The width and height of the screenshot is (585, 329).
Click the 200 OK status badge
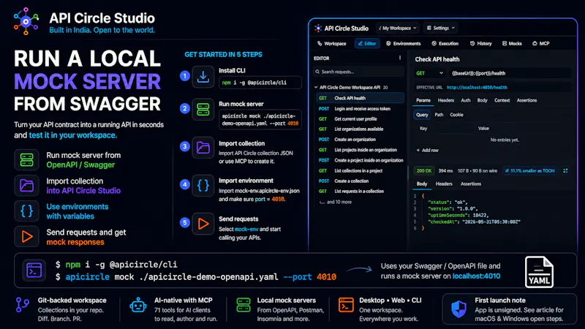pos(424,171)
